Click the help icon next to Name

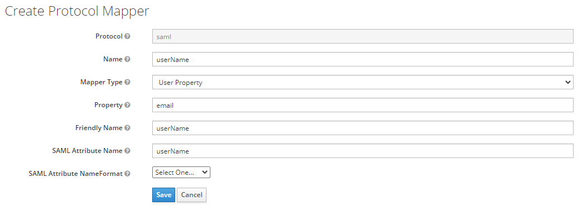(x=128, y=59)
